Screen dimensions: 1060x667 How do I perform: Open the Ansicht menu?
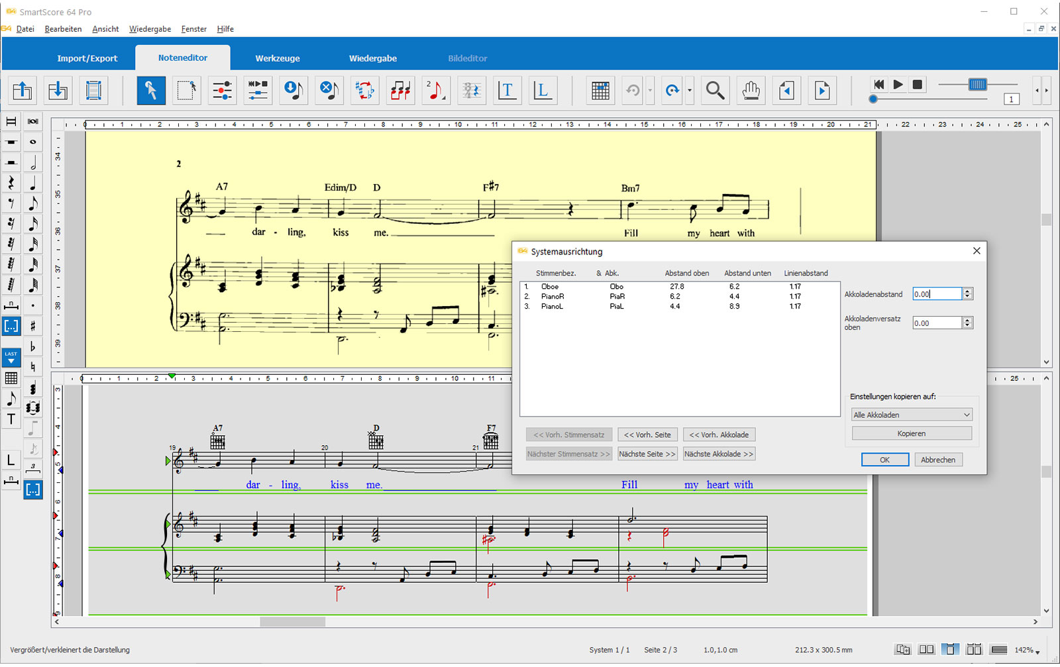pos(105,29)
